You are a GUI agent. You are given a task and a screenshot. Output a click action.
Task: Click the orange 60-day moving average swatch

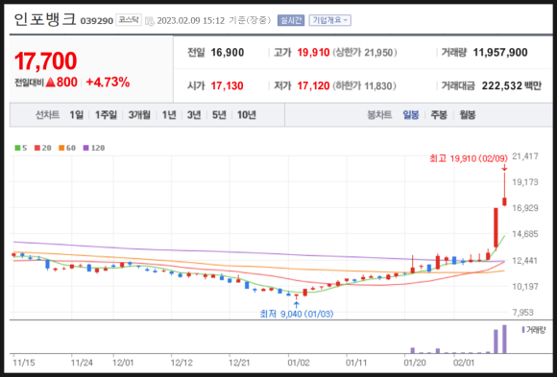coord(61,148)
